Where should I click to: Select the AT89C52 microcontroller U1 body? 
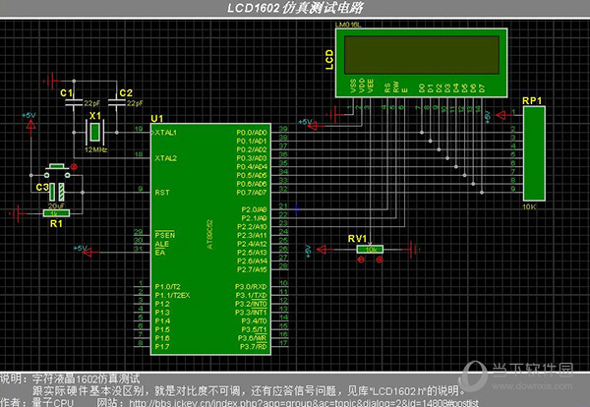pyautogui.click(x=210, y=239)
